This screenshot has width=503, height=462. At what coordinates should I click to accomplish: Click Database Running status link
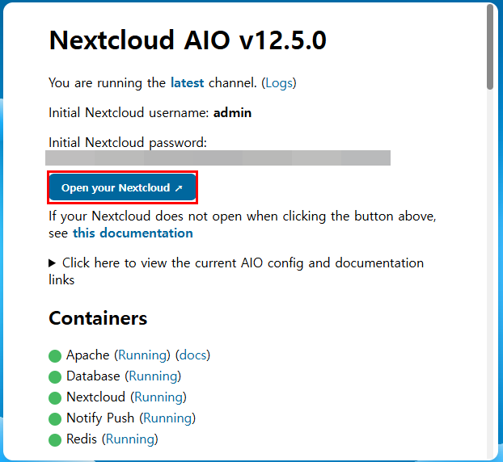(154, 376)
